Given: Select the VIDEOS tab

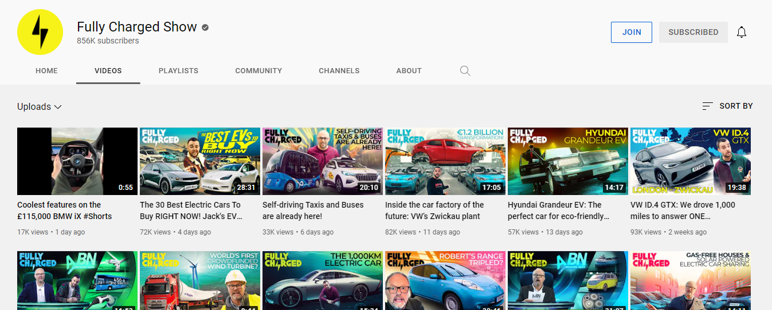Looking at the screenshot, I should [108, 71].
